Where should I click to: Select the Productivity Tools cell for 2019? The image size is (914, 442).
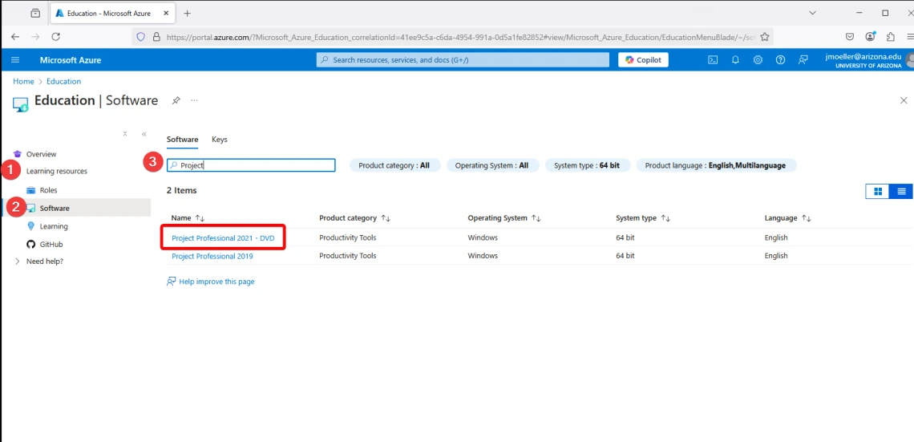click(x=348, y=256)
